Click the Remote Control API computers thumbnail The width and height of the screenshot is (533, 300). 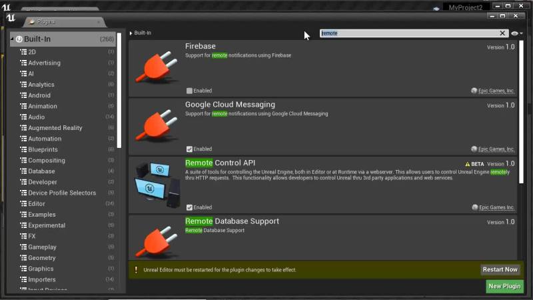pyautogui.click(x=157, y=185)
